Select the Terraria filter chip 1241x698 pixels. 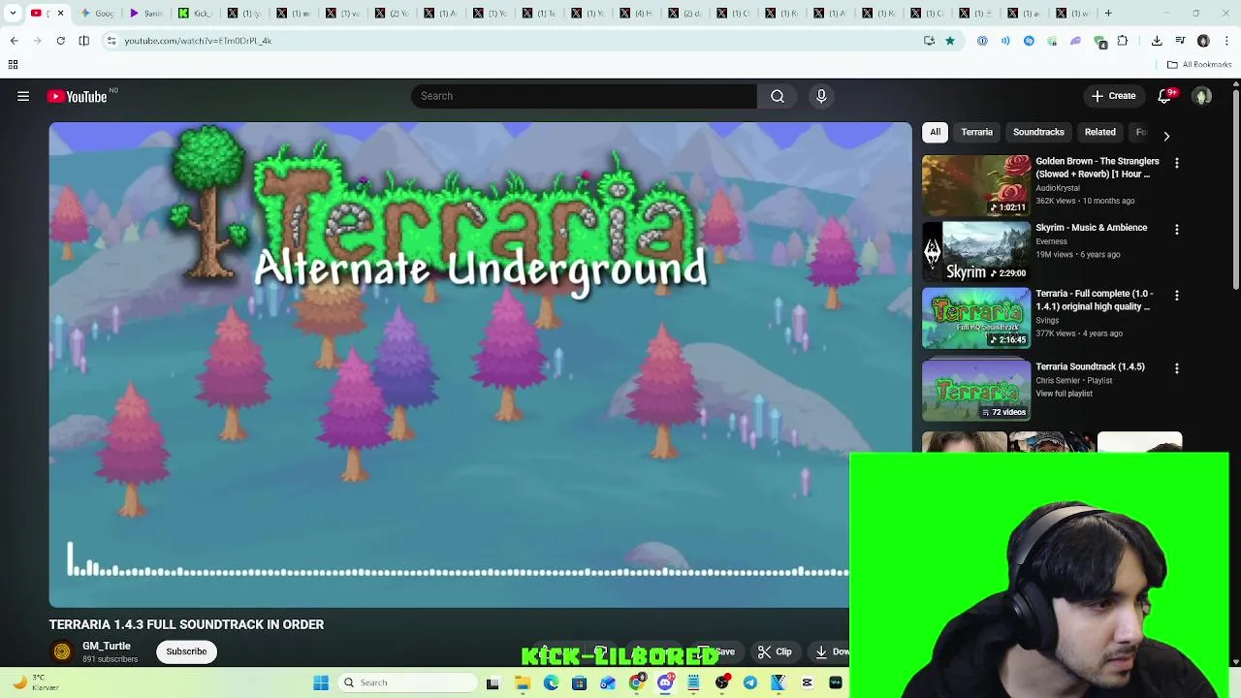point(976,132)
